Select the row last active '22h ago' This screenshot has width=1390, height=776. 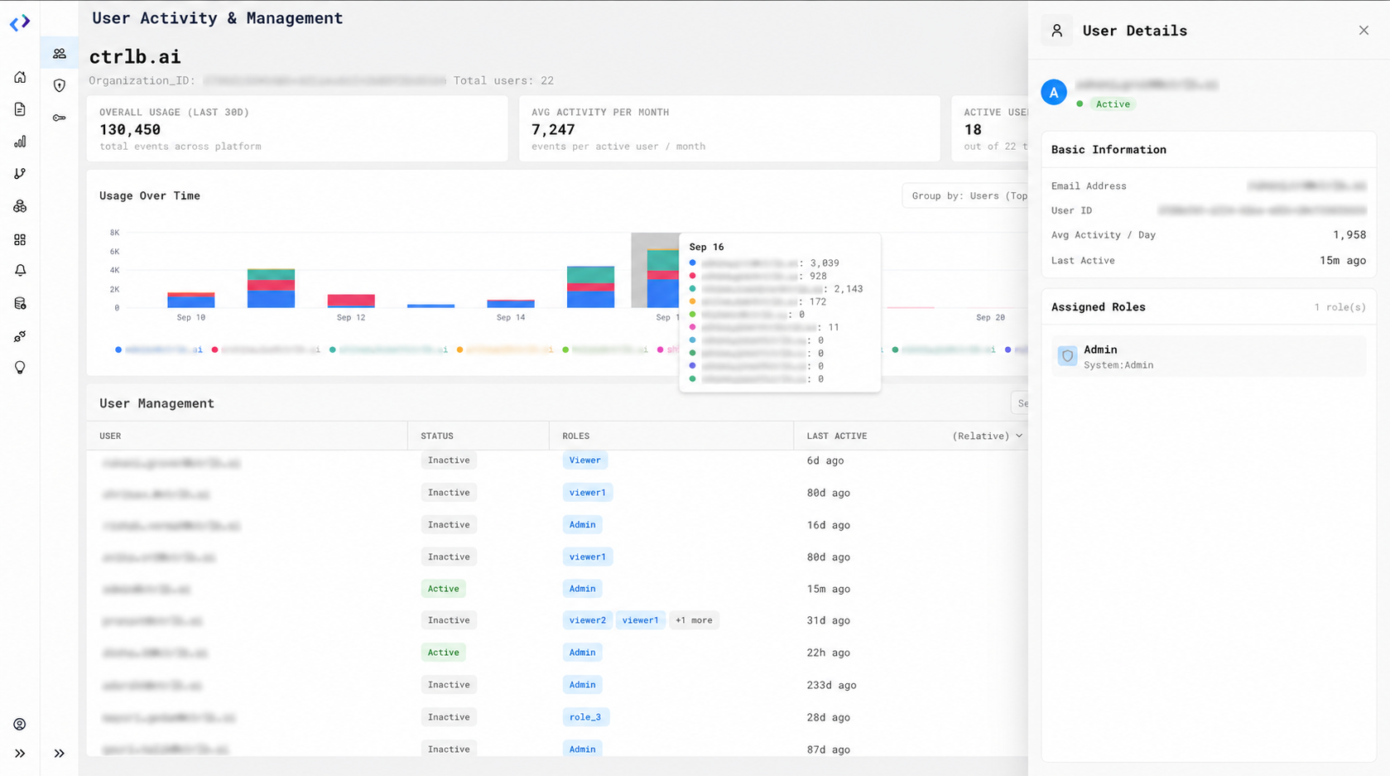tap(557, 653)
